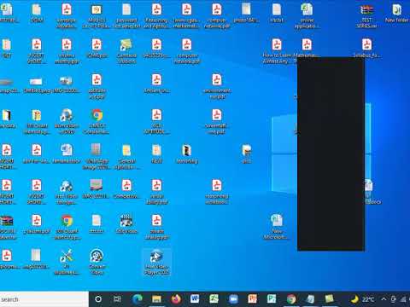Click inside the taskbar search box
Screen dimensions: 410x307
click(44, 299)
